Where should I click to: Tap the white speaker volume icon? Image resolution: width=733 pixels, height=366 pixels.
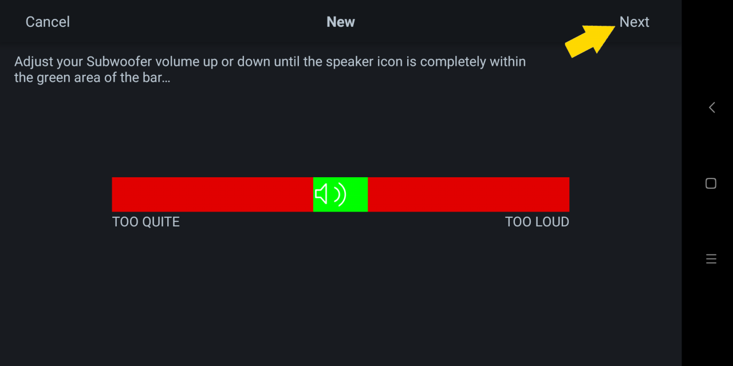[330, 194]
